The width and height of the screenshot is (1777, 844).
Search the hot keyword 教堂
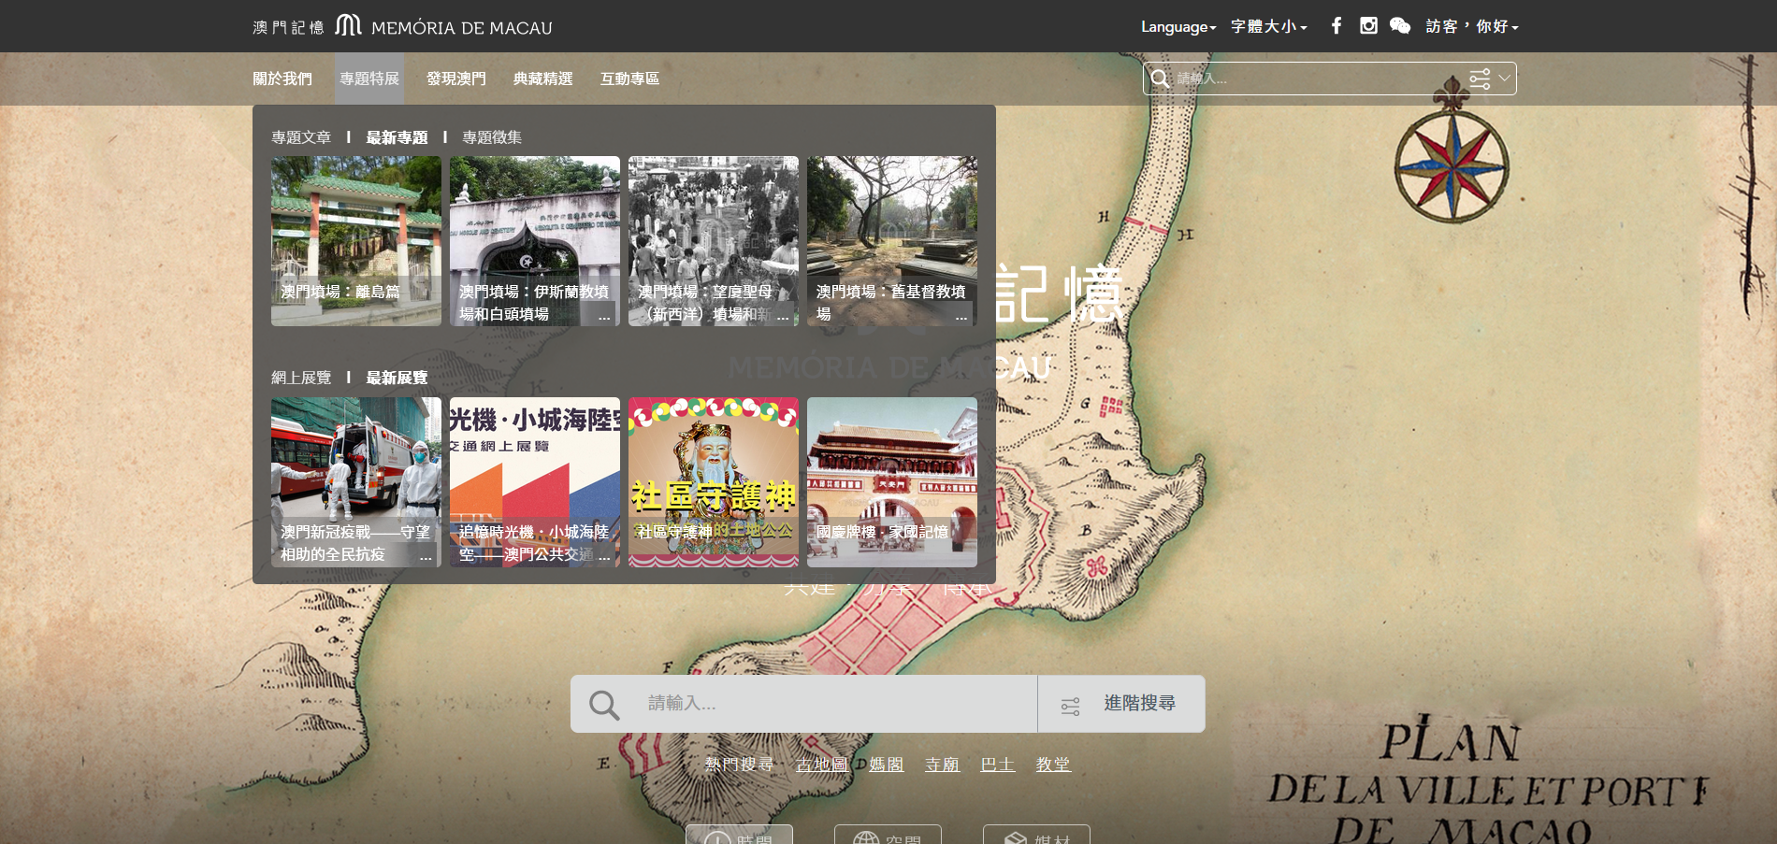1053,765
